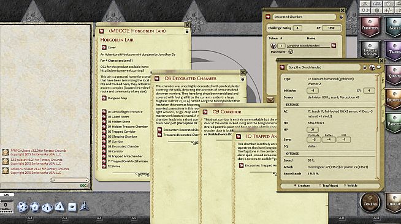Open the Notes sidebar button
The width and height of the screenshot is (401, 224).
tap(394, 27)
